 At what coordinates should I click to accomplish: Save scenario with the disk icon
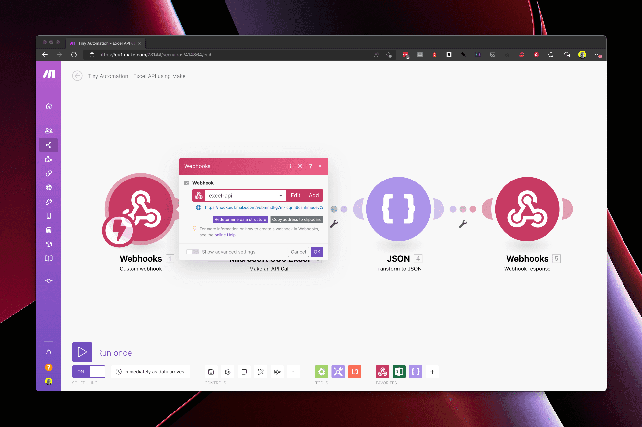point(211,372)
